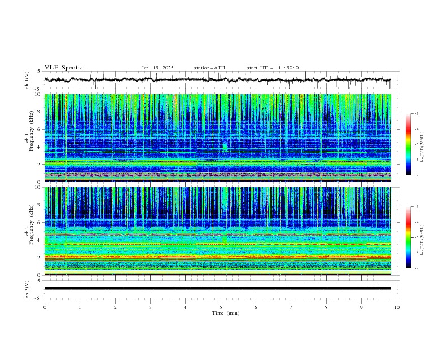This screenshot has height=345, width=447.
Task: Click the "ch.3(V)" waveform axis label
Action: (x=27, y=289)
